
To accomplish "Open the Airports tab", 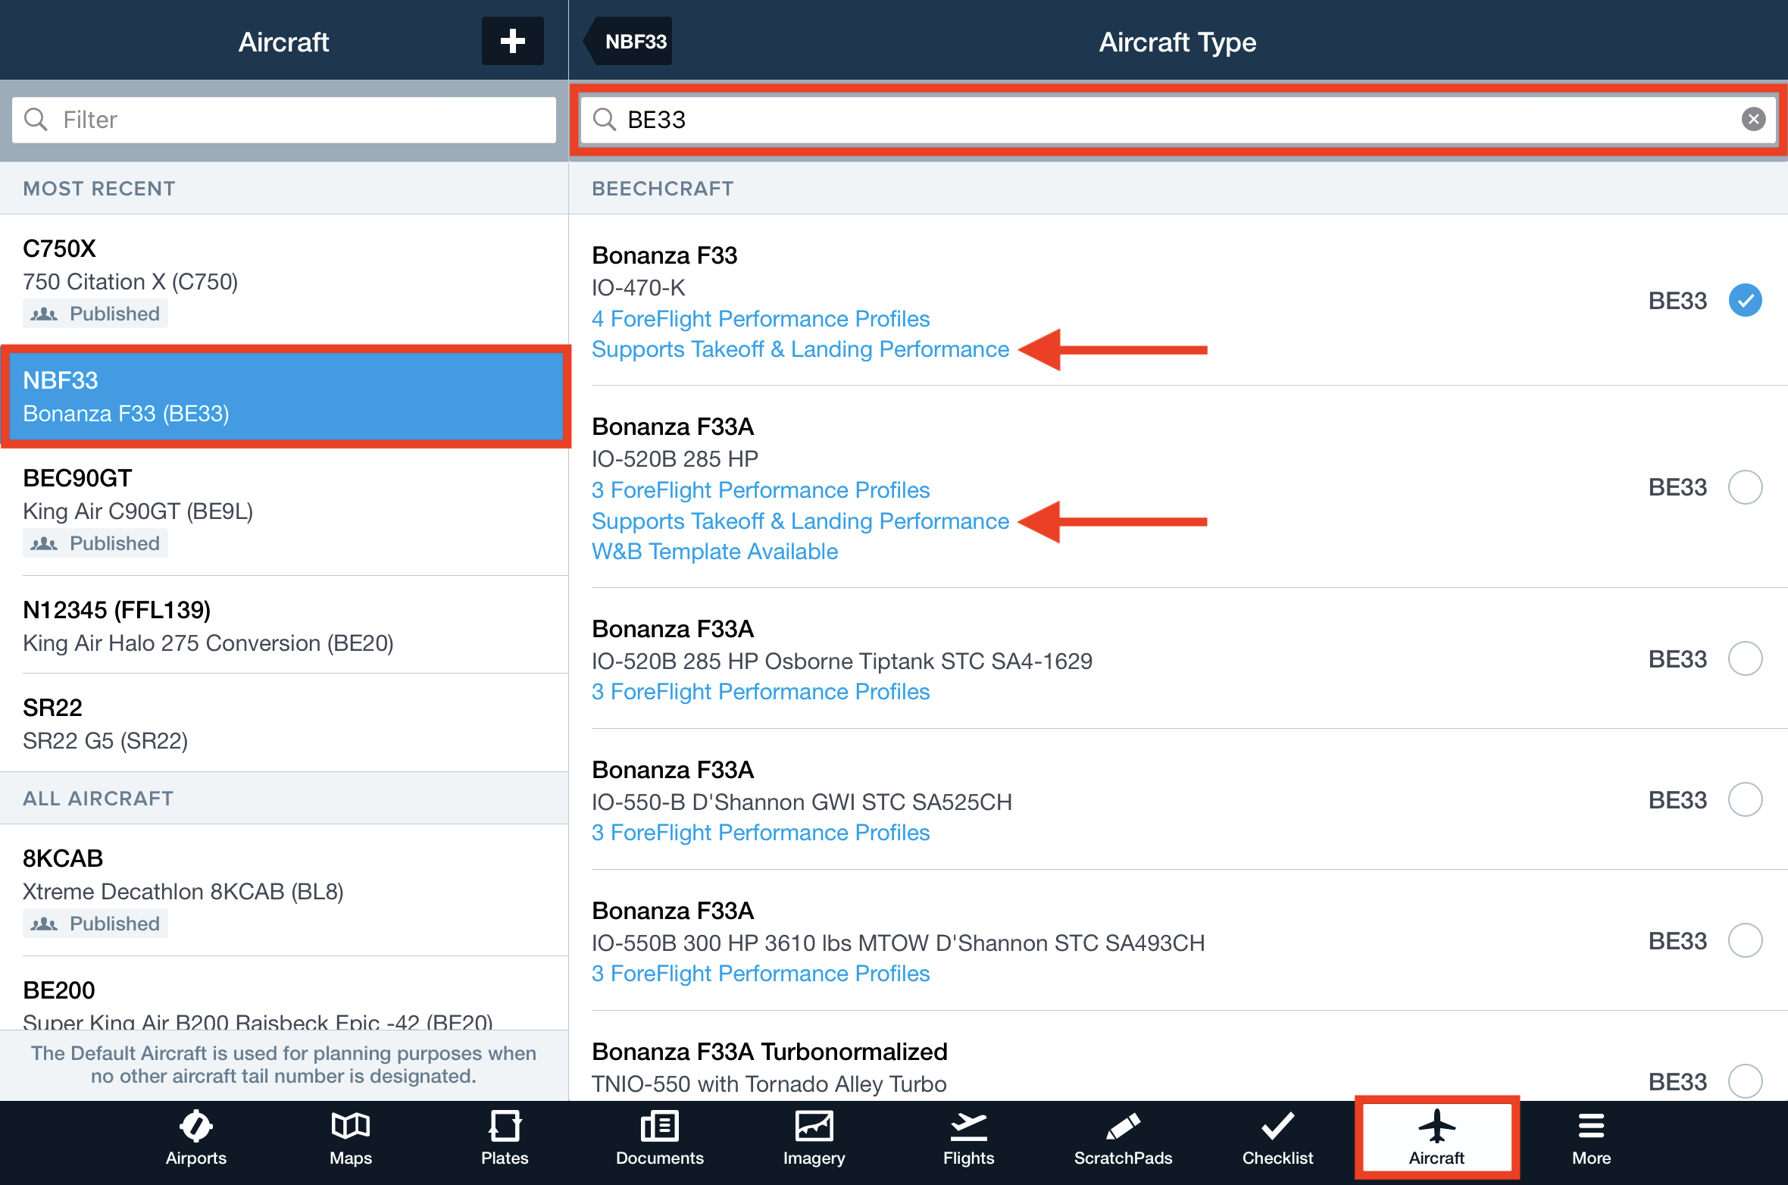I will pos(196,1140).
